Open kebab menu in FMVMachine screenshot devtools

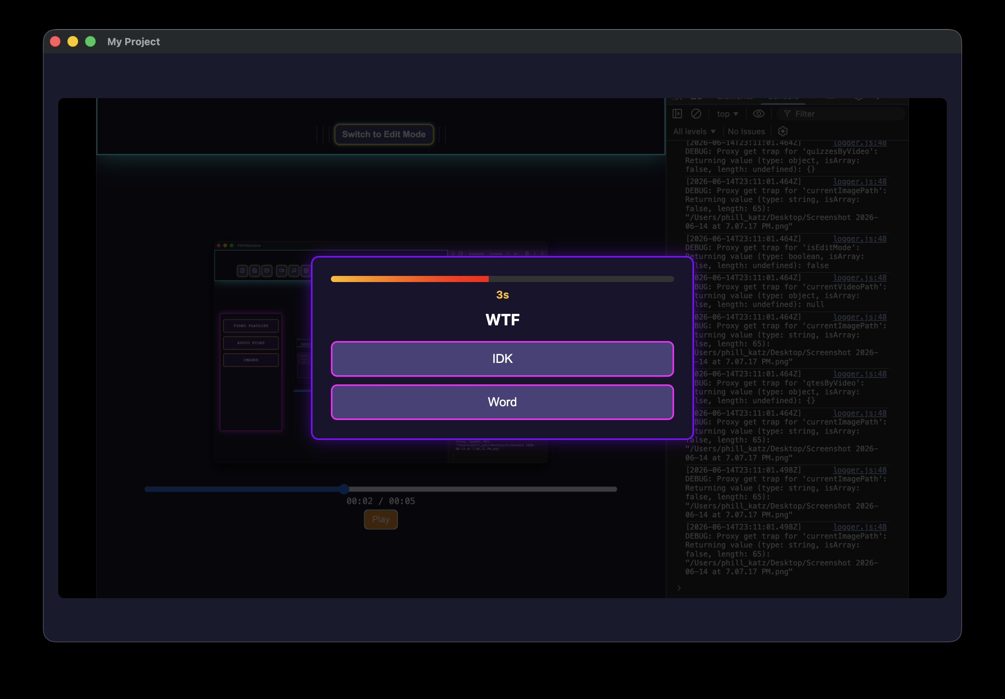[x=535, y=254]
